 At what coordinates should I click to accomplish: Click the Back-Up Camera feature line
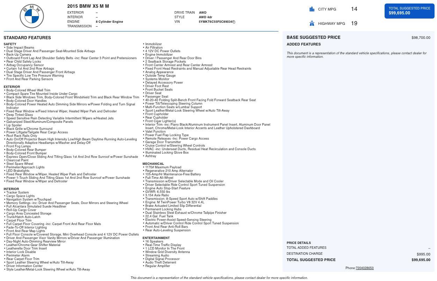point(19,55)
